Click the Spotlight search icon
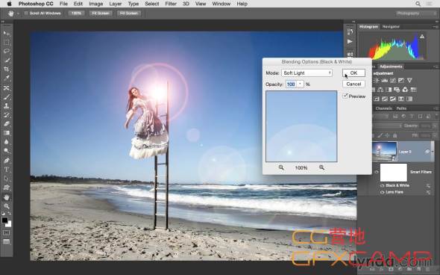Viewport: 440px width, 275px height. coord(418,4)
